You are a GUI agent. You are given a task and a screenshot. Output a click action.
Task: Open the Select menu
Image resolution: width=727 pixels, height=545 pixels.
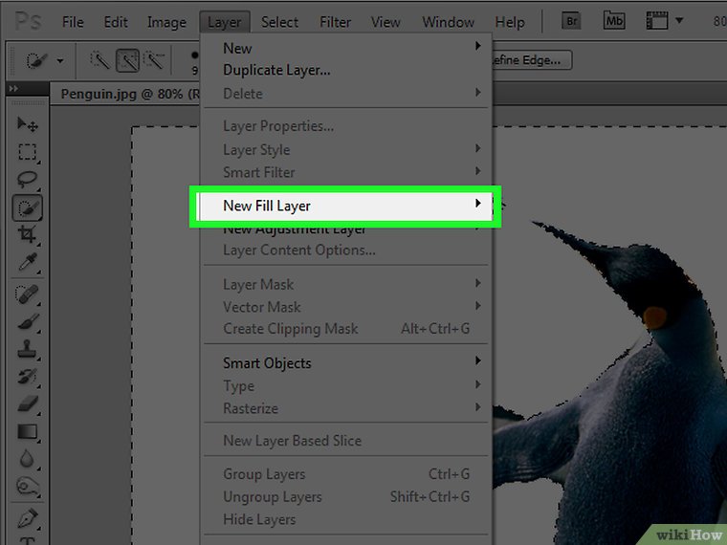[279, 22]
